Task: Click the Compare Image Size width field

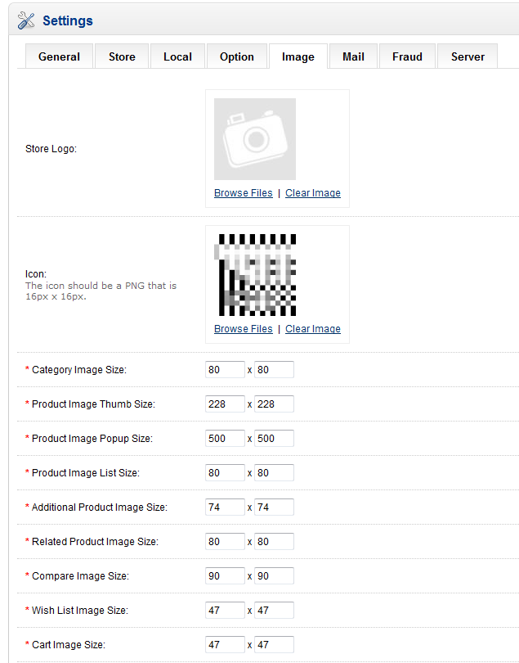Action: click(x=225, y=576)
